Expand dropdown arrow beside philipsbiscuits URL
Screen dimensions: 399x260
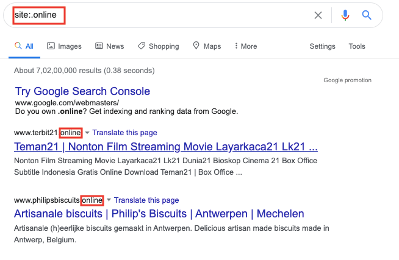(109, 200)
